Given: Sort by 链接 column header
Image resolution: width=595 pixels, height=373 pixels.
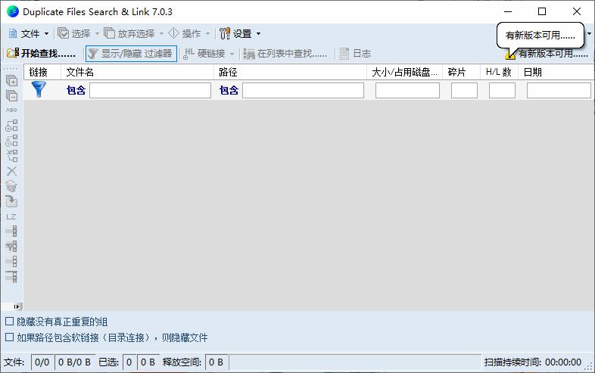Looking at the screenshot, I should pos(42,72).
